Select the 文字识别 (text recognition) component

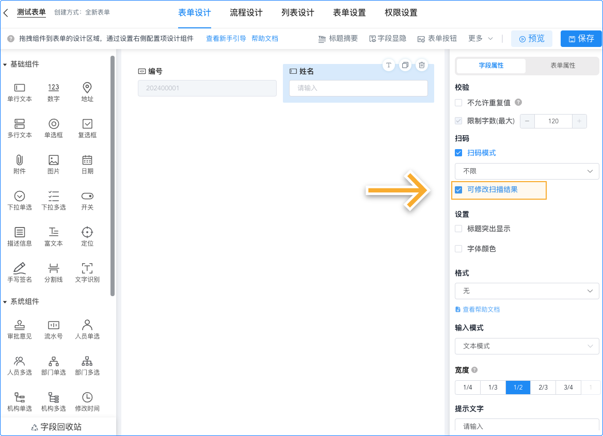87,272
